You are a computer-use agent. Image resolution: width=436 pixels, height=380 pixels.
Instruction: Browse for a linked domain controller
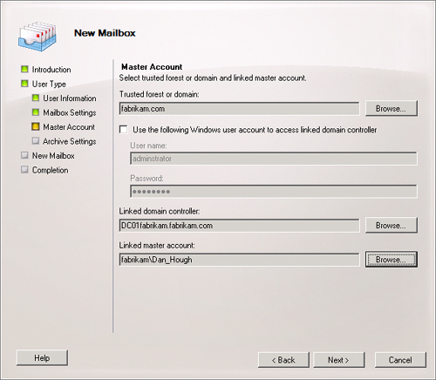(392, 225)
